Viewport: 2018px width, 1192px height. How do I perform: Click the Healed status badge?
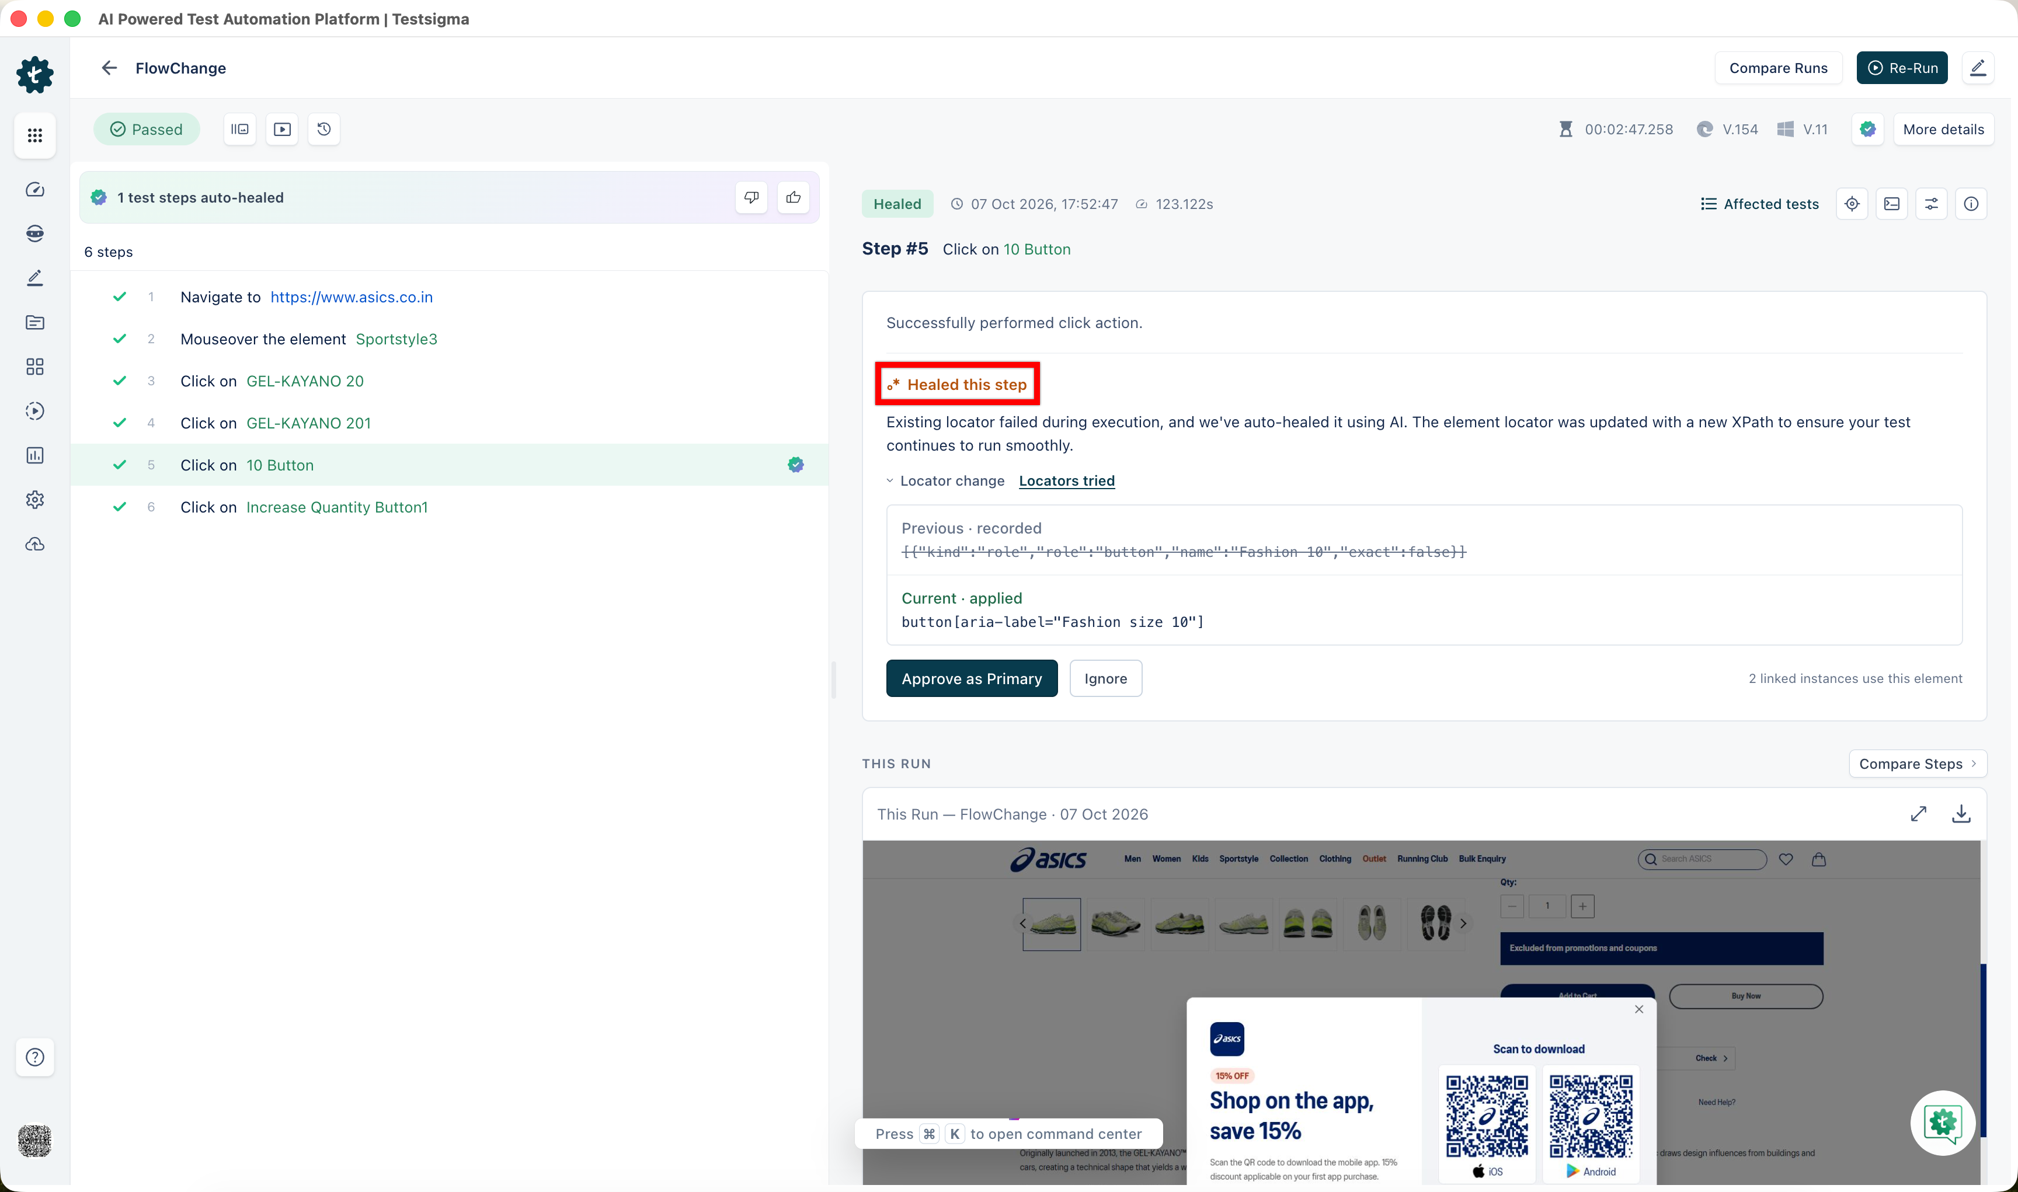click(897, 204)
